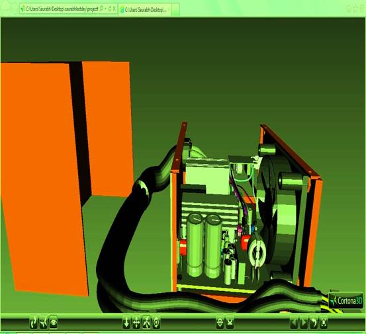
Task: Click the Cortona3D logo badge
Action: 346,300
